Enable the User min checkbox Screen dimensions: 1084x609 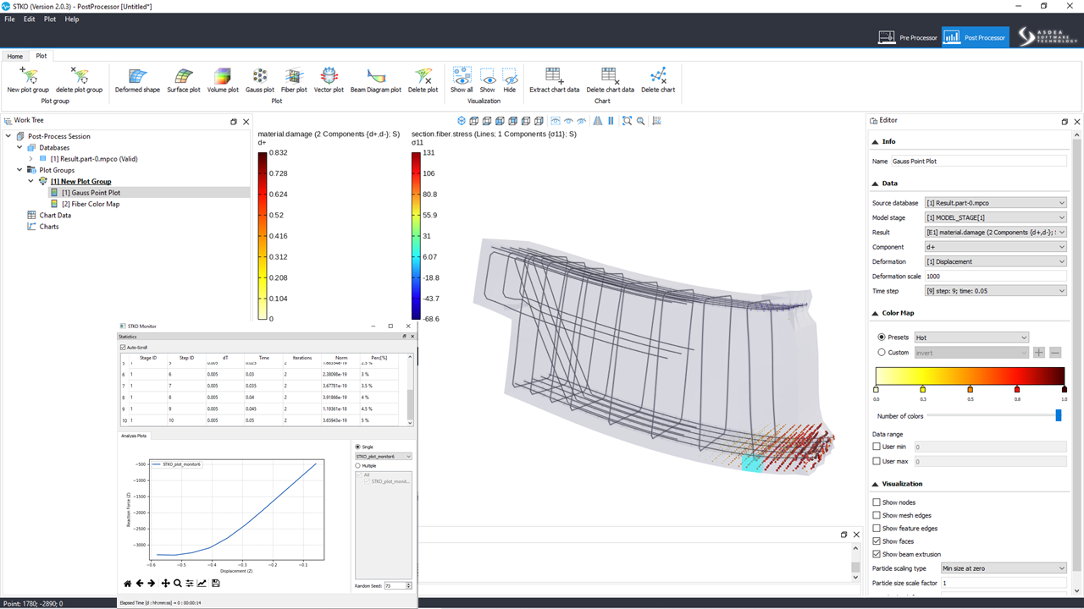point(877,446)
